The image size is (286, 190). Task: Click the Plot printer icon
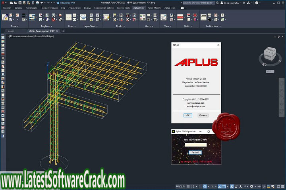(x=37, y=3)
